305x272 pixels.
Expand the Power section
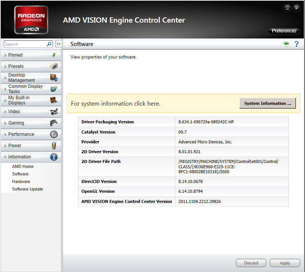pyautogui.click(x=31, y=146)
